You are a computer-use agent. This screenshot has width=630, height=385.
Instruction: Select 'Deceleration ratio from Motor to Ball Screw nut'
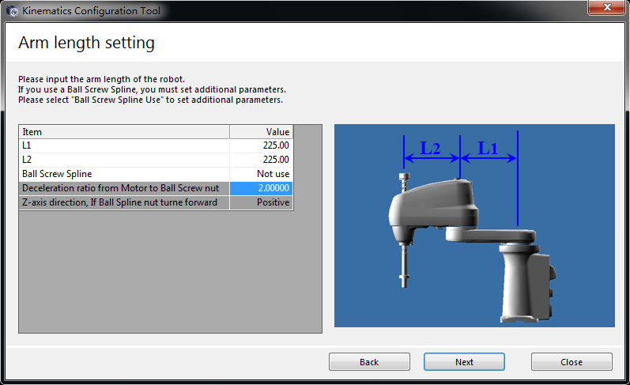124,188
